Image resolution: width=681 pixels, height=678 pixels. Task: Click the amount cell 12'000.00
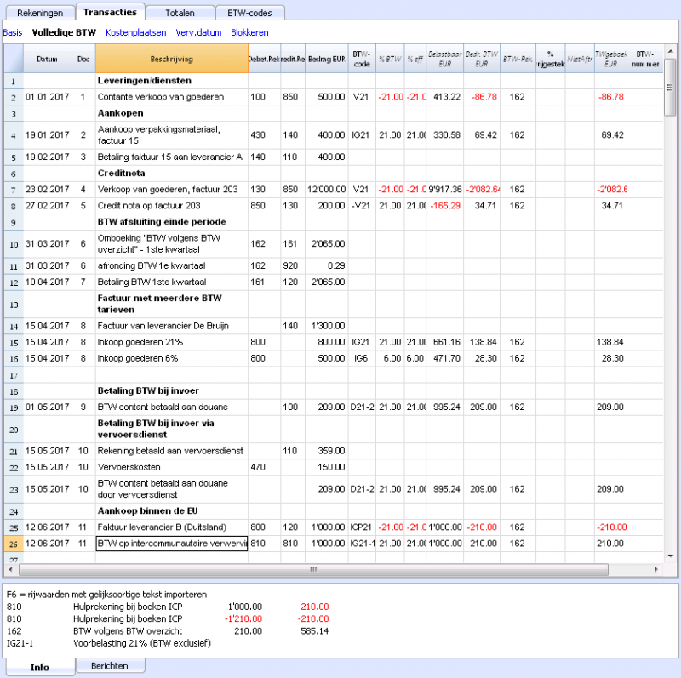point(327,189)
